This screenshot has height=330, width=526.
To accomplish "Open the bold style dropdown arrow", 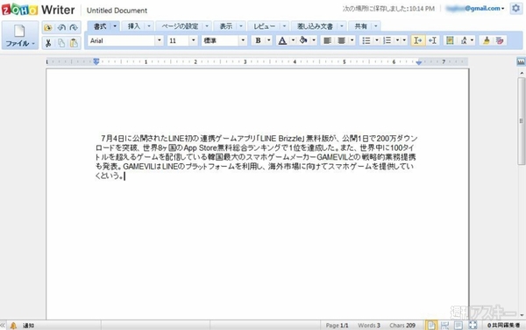I will [x=269, y=40].
